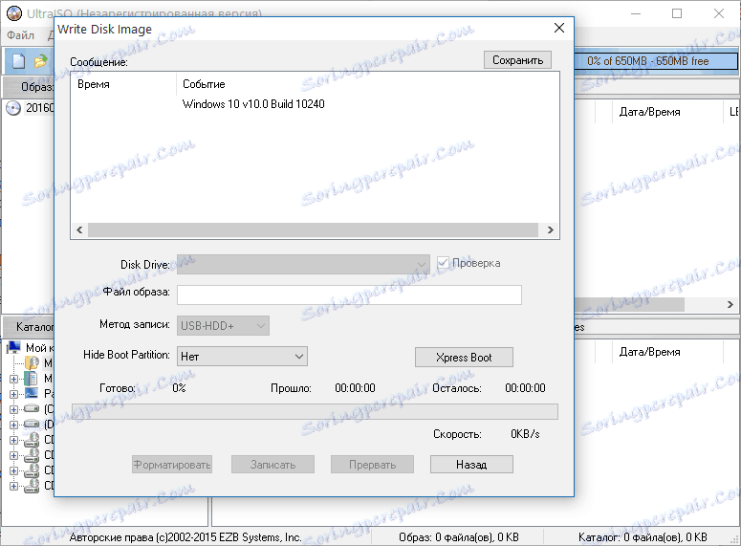Screen dimensions: 741x546
Task: Select the Windows 10 v10.0 Build 10240 entry
Action: 253,104
